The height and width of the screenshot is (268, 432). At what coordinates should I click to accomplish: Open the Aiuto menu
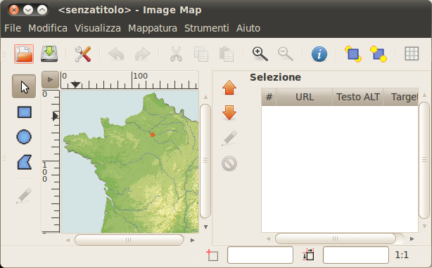tap(248, 28)
